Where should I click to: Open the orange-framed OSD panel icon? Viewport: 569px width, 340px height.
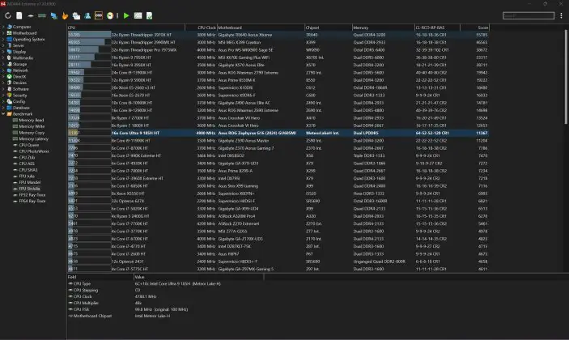click(x=99, y=15)
